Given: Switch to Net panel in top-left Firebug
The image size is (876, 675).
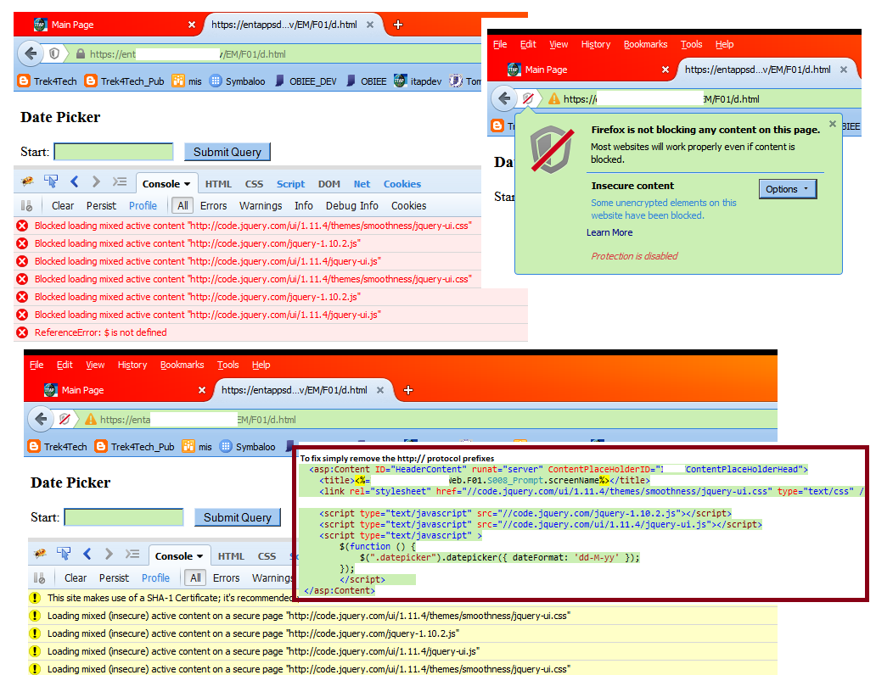Looking at the screenshot, I should tap(362, 184).
